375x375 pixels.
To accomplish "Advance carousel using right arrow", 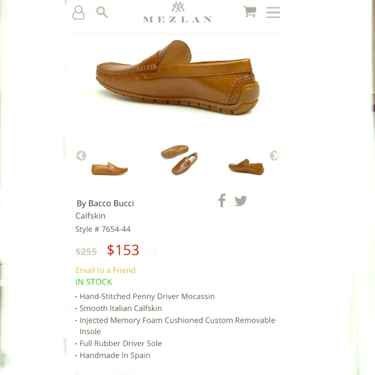I will point(274,155).
